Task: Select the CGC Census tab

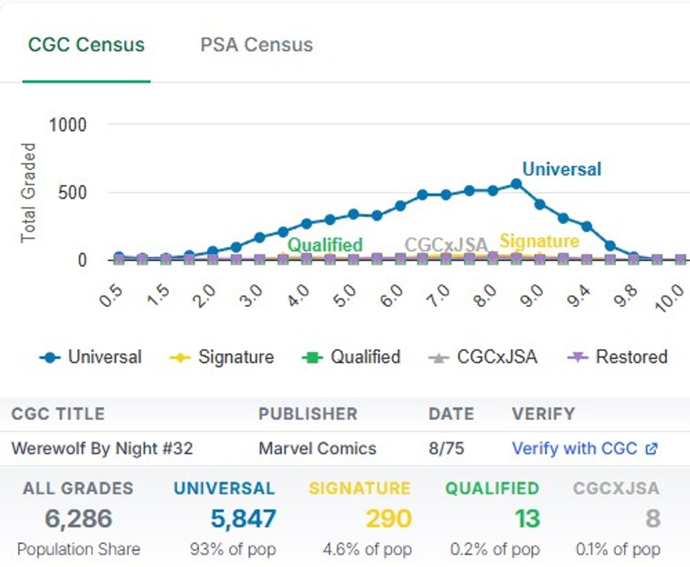Action: 86,45
